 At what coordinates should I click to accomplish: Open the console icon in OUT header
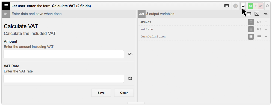click(257, 14)
